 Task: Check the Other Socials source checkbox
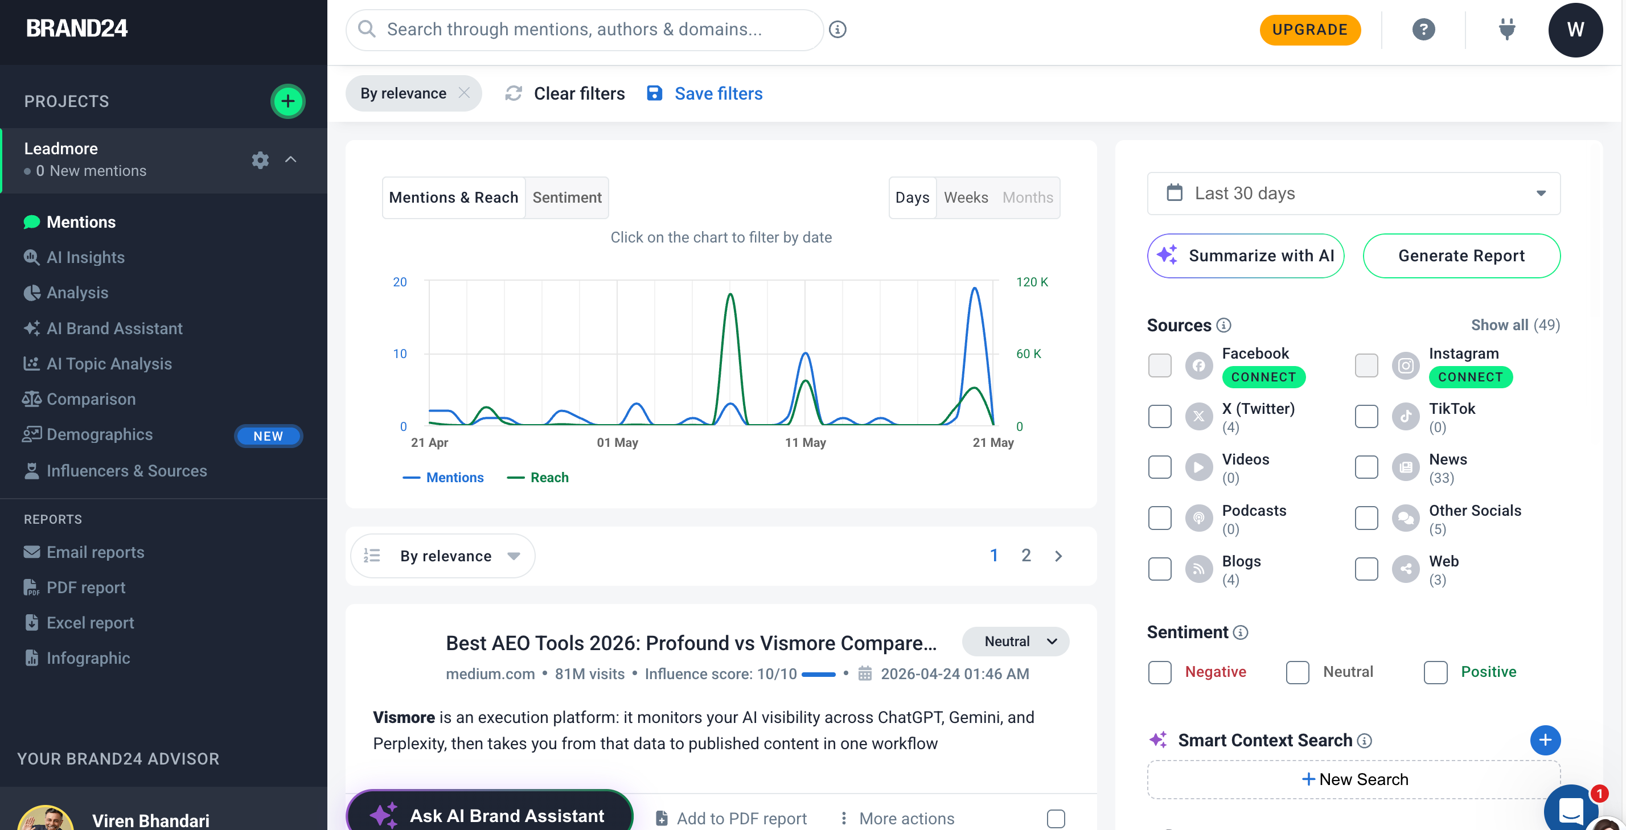(x=1366, y=518)
